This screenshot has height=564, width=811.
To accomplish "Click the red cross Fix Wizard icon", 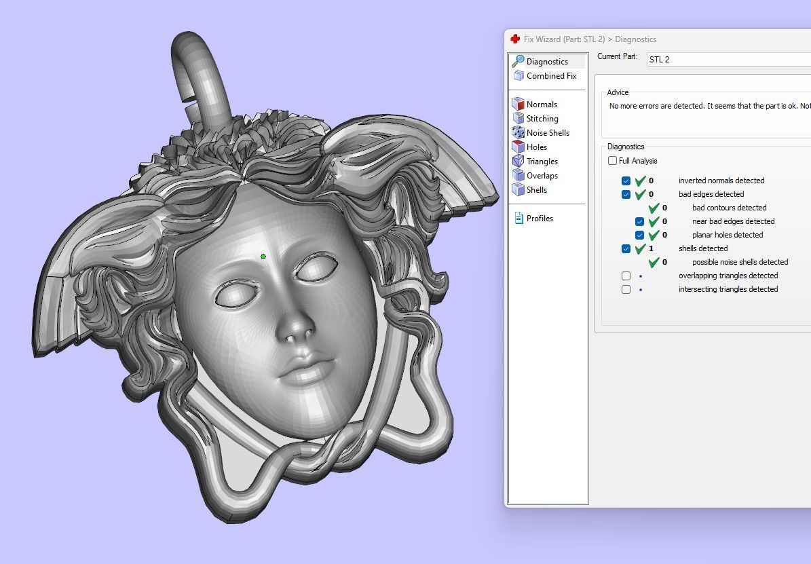I will click(515, 39).
